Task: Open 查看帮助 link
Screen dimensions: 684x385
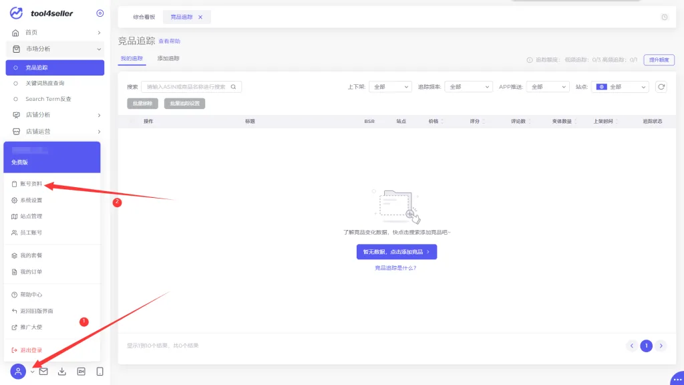Action: pyautogui.click(x=169, y=41)
